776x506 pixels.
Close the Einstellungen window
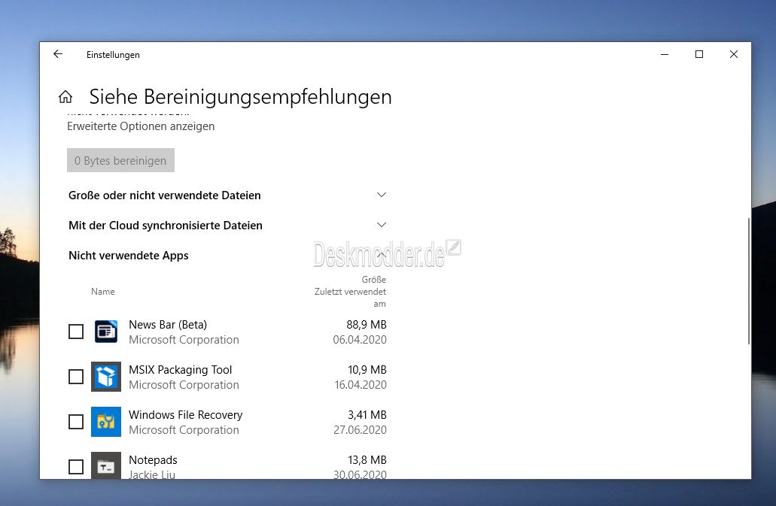point(734,54)
